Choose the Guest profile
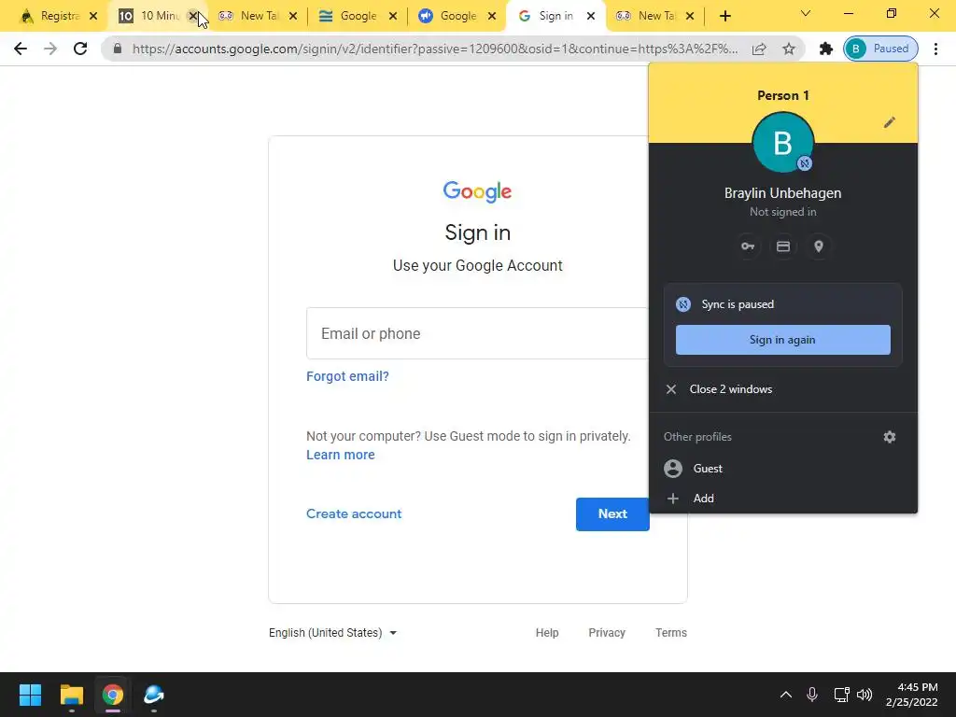Image resolution: width=956 pixels, height=717 pixels. (783, 469)
